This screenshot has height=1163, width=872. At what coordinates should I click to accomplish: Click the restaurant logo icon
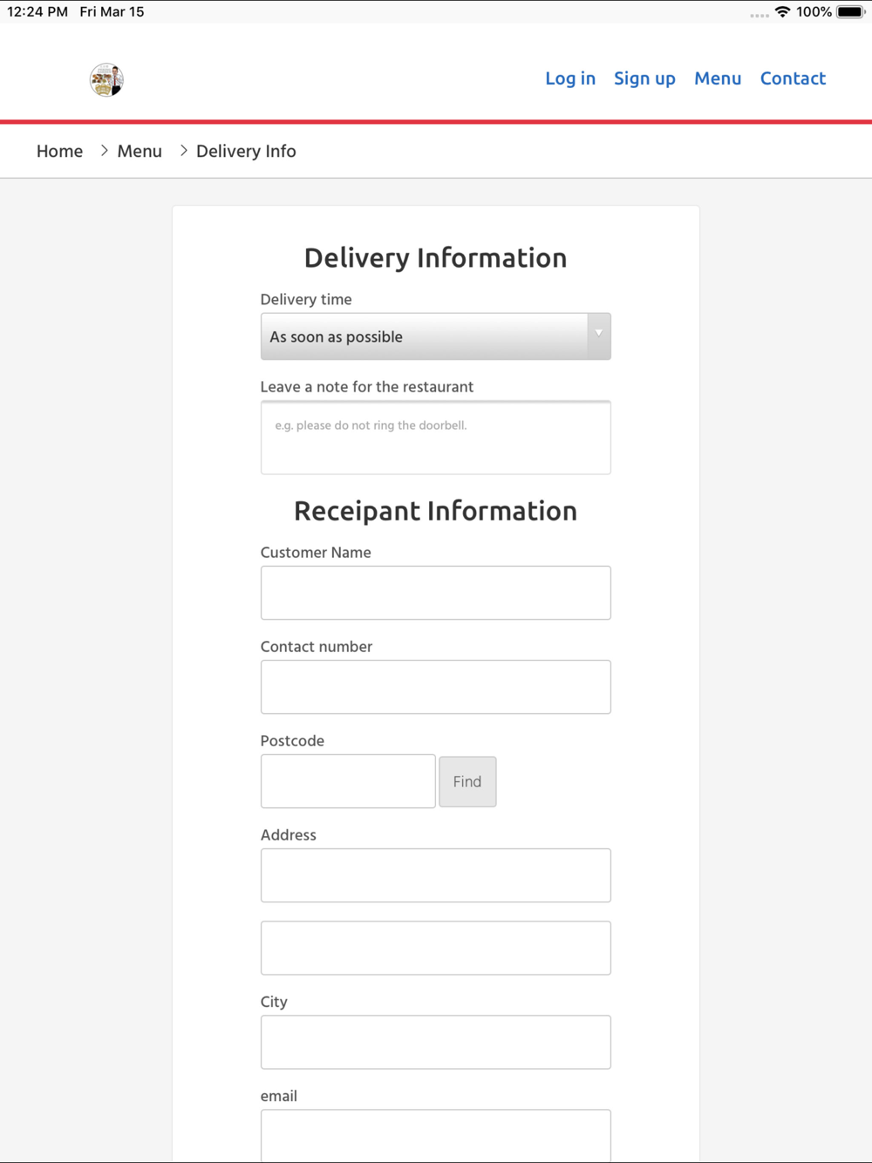[106, 79]
